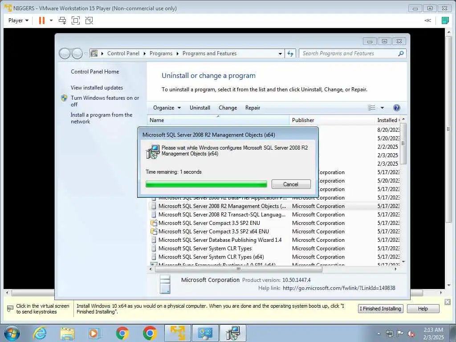Sort by the Publisher column header

[332, 120]
